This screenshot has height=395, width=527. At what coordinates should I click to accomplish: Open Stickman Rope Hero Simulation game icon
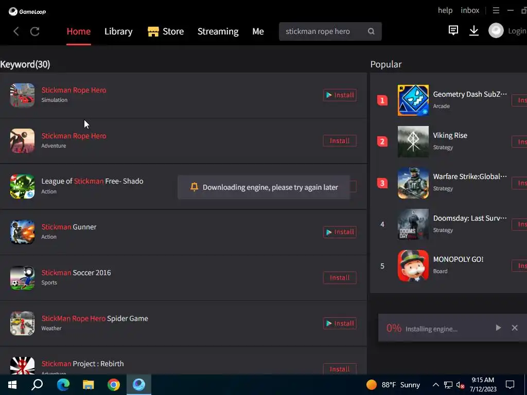(22, 95)
